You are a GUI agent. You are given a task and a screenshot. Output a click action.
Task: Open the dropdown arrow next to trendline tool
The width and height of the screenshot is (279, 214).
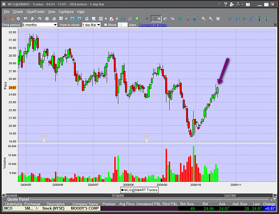(159, 19)
